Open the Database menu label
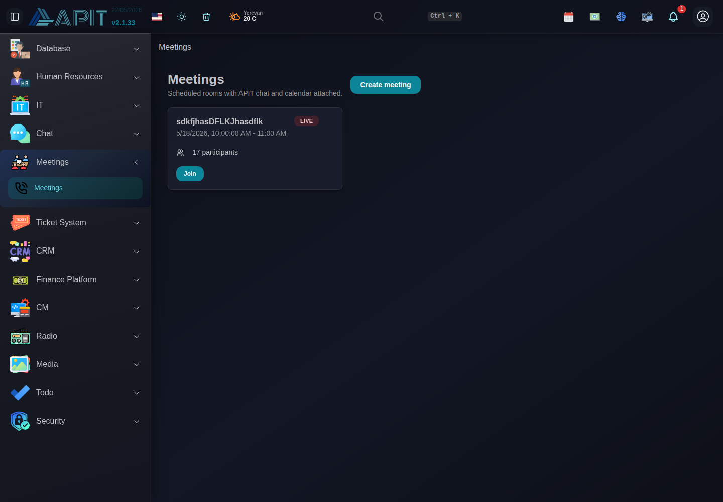 click(53, 49)
